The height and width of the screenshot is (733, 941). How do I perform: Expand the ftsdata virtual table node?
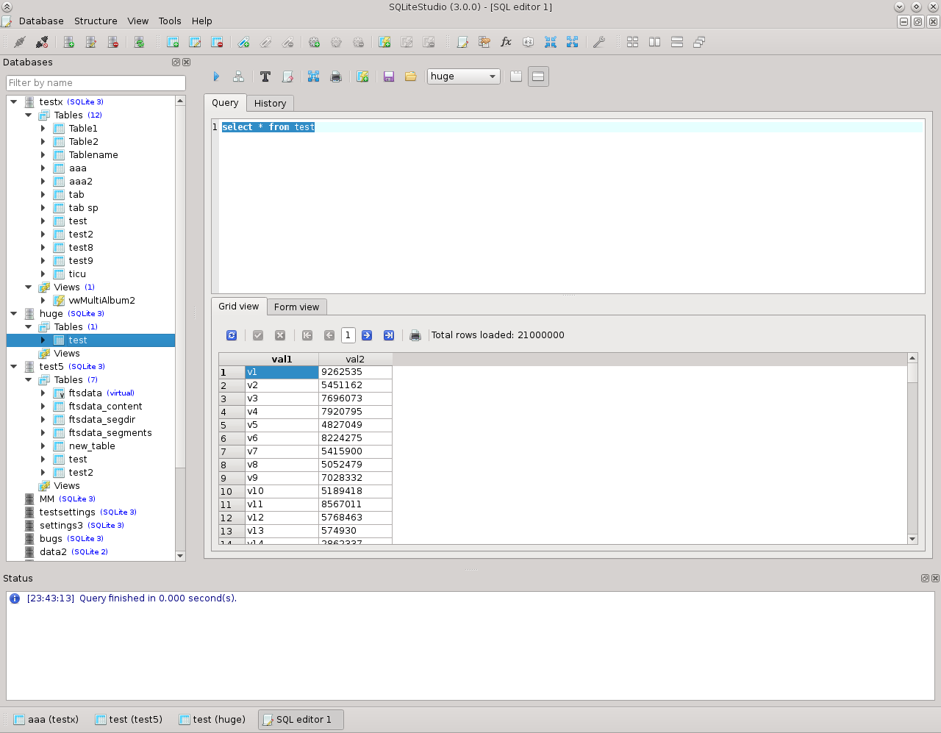[43, 393]
